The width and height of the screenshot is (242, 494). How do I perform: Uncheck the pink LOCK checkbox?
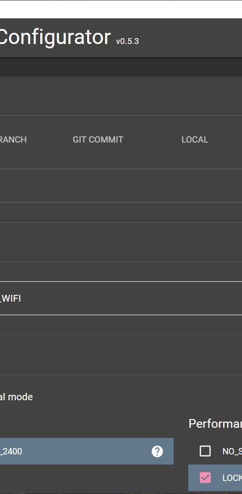pyautogui.click(x=205, y=478)
